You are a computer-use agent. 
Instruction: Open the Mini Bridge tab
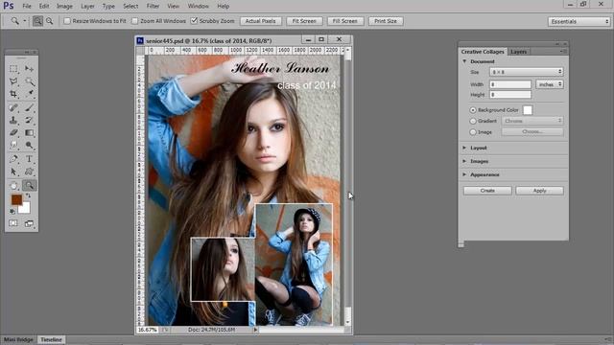18,339
